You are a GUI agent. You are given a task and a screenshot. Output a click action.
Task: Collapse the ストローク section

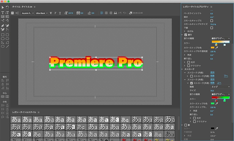pos(182,69)
